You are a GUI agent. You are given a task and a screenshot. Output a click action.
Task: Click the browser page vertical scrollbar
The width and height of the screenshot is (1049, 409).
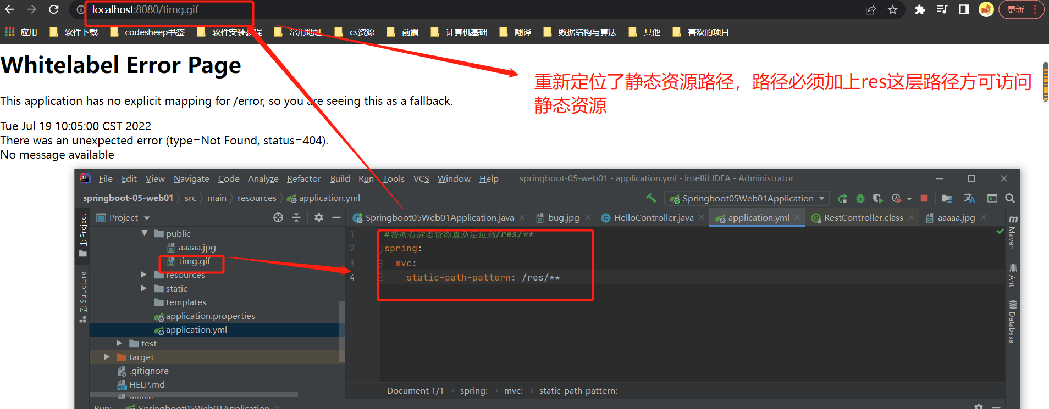[x=1045, y=82]
